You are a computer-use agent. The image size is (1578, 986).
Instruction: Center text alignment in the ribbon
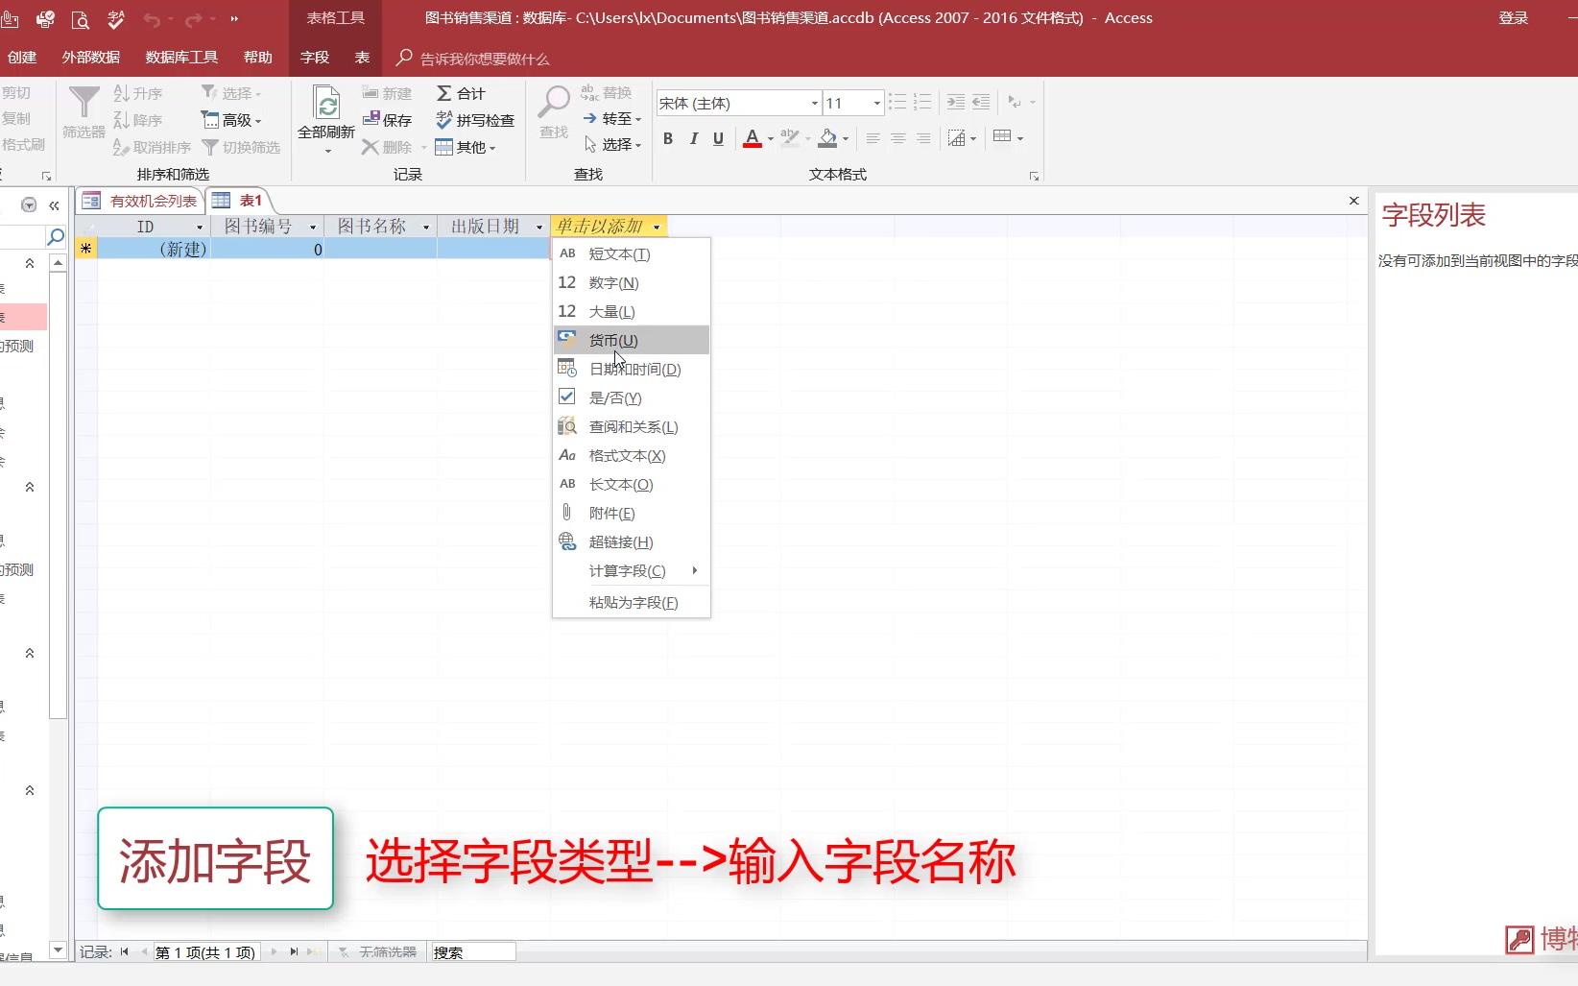tap(898, 138)
